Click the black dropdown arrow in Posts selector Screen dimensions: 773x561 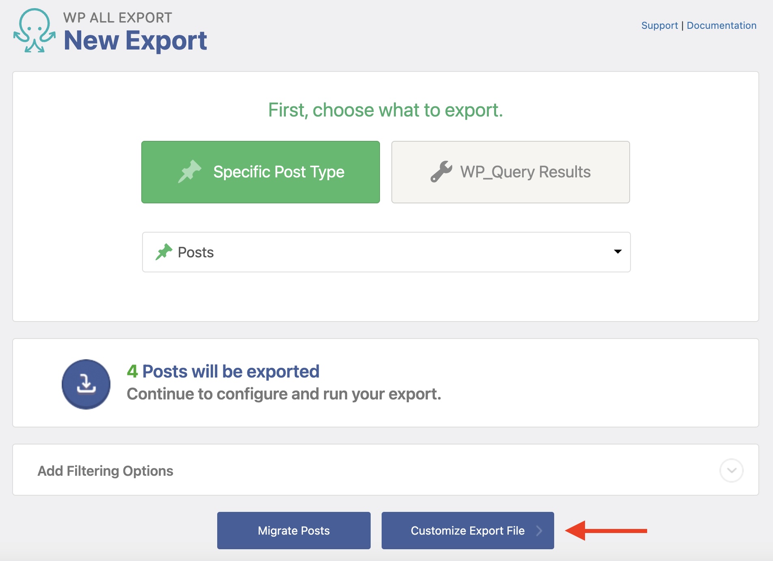(618, 252)
